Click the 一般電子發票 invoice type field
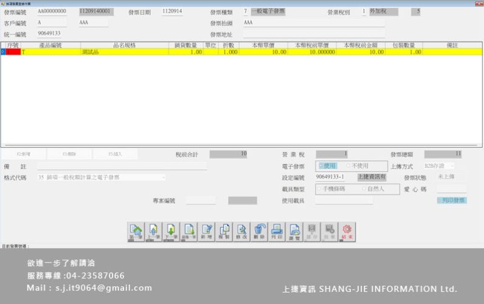 (268, 12)
